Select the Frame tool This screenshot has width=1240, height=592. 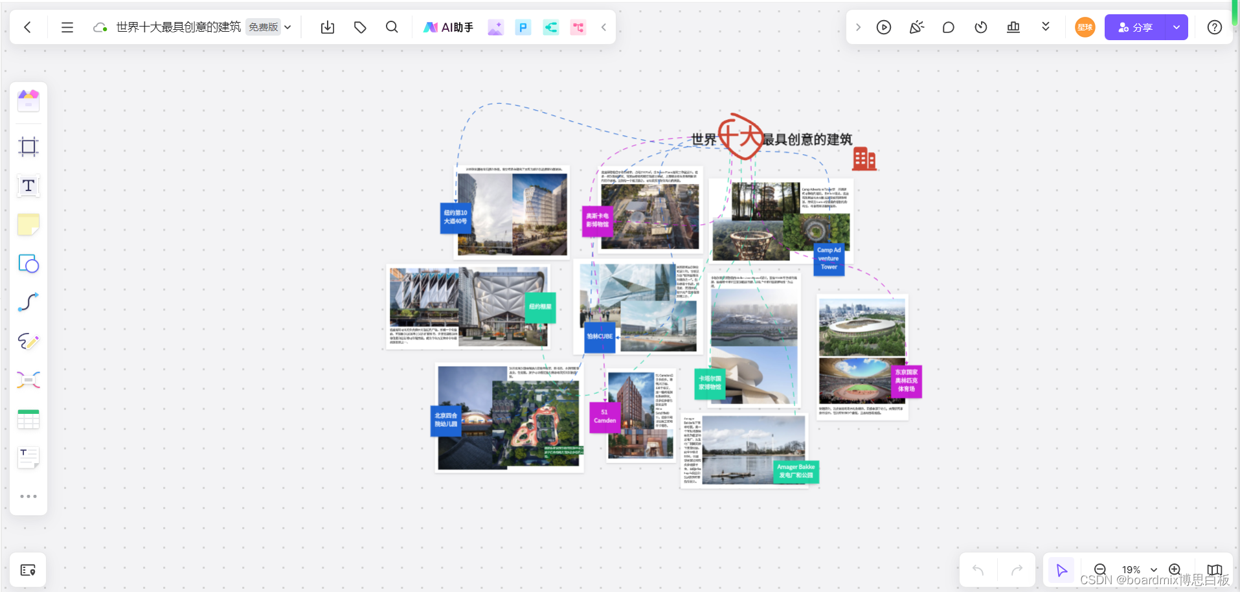[28, 146]
